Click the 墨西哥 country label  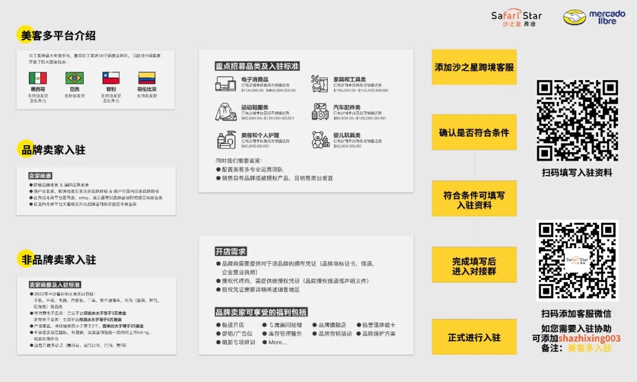click(38, 89)
